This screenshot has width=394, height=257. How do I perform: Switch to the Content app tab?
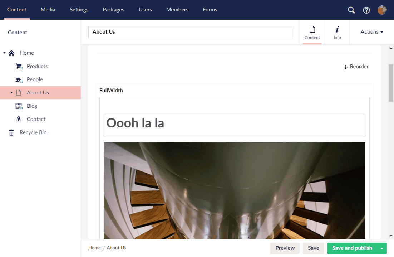[312, 33]
